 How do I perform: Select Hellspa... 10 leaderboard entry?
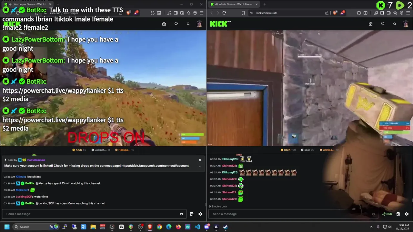coord(124,150)
